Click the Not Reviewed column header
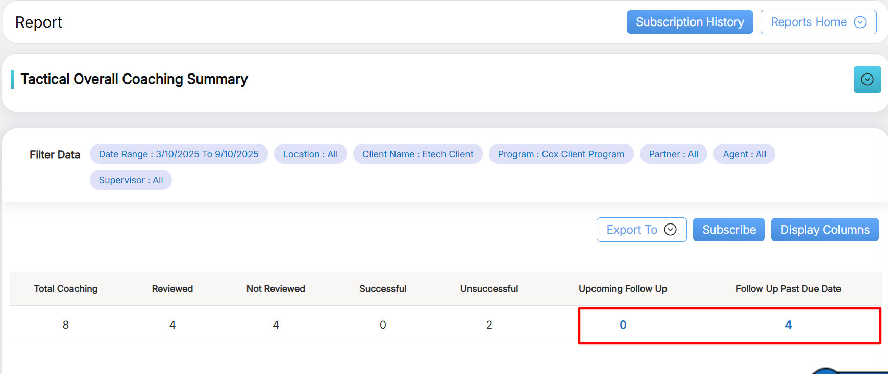The image size is (888, 374). (x=276, y=289)
